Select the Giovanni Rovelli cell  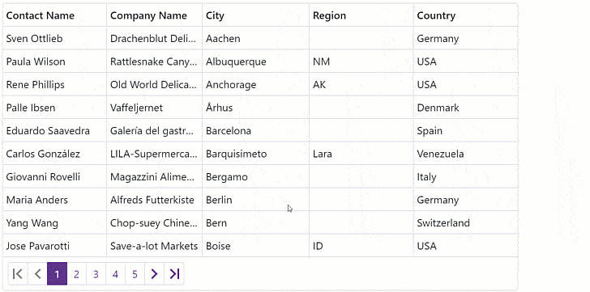(x=54, y=177)
